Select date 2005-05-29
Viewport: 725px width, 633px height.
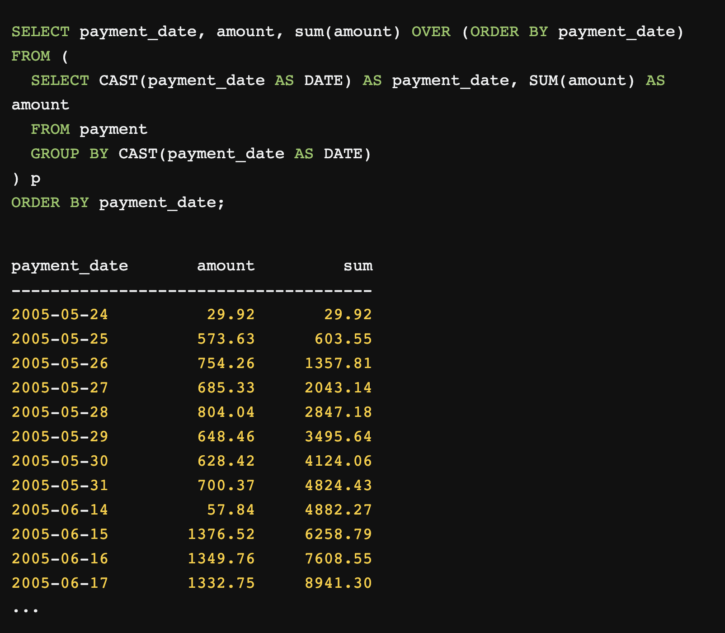tap(60, 436)
